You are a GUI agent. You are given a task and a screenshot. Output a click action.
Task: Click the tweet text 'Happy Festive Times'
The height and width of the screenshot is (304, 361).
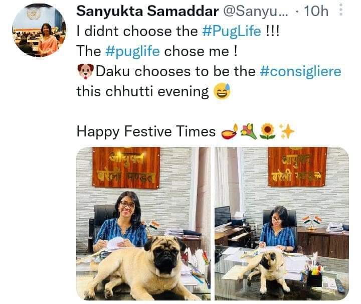[x=146, y=132]
